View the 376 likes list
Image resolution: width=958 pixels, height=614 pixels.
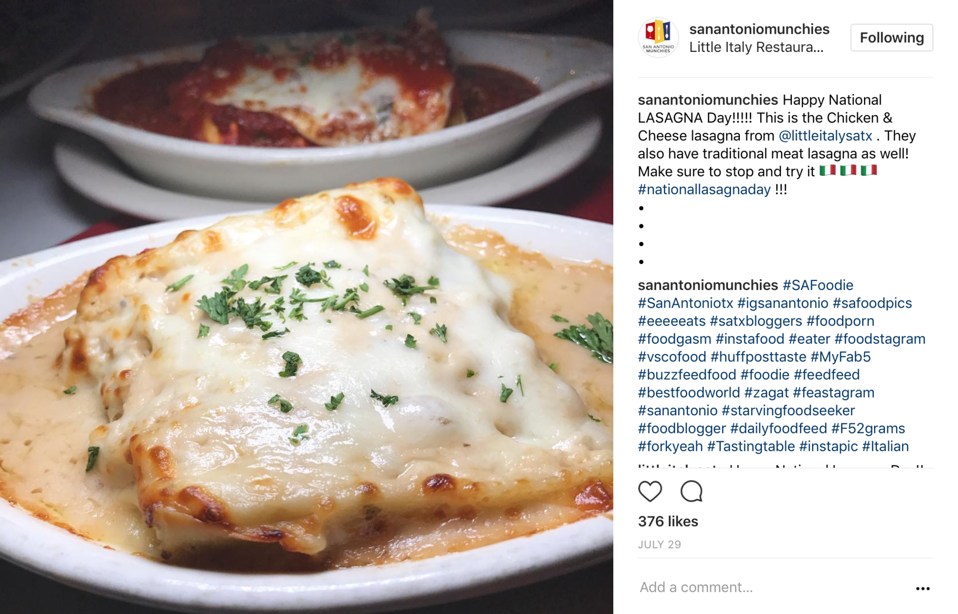click(x=668, y=521)
